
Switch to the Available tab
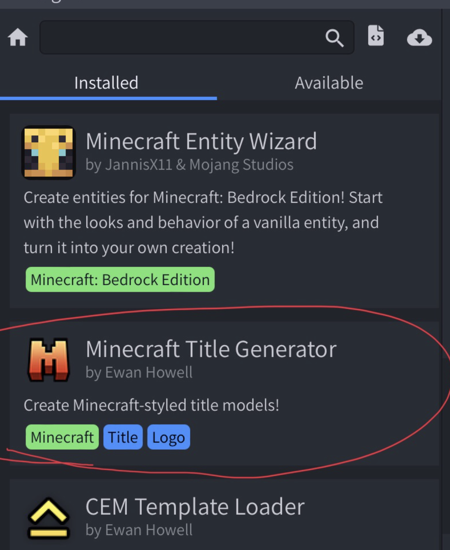[329, 83]
